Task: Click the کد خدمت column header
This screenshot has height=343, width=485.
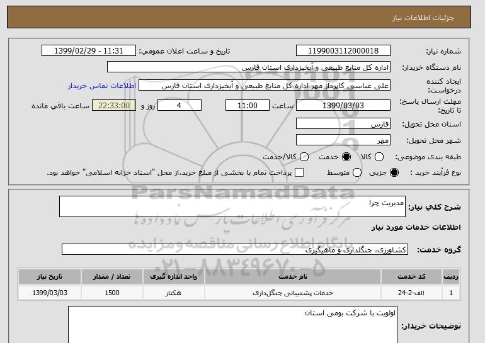Action: (x=411, y=276)
